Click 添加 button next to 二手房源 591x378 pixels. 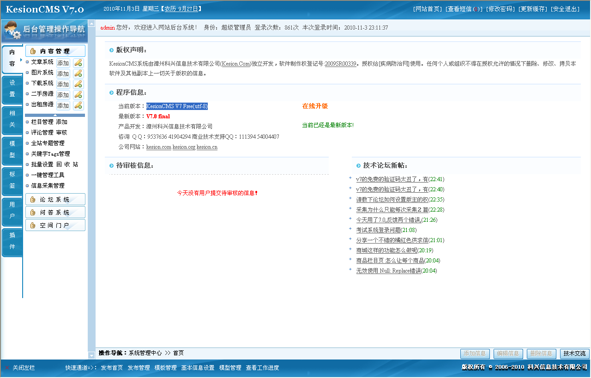63,95
